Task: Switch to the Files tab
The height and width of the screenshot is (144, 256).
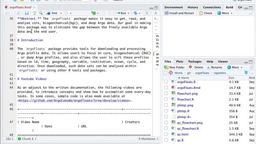Action: 168,62
